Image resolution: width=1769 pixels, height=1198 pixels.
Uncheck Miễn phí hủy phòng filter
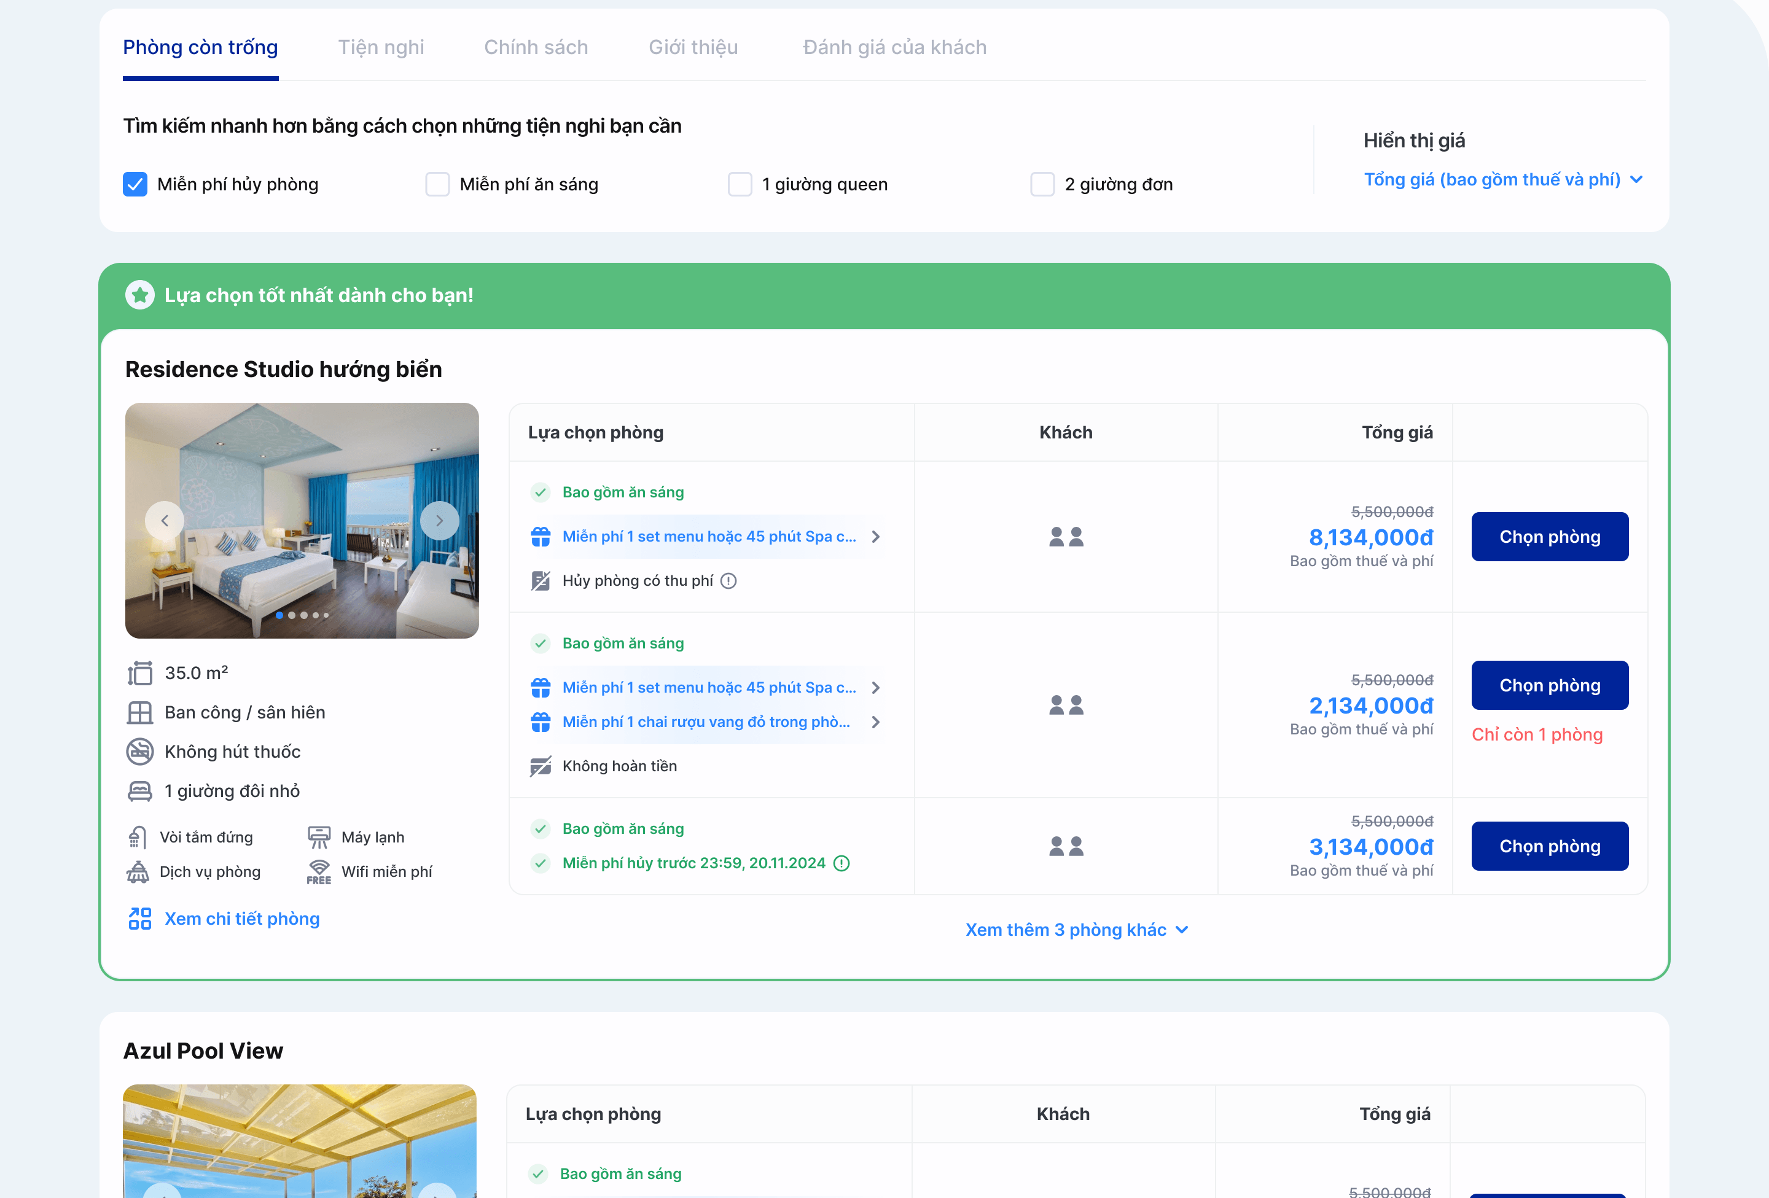click(x=136, y=184)
